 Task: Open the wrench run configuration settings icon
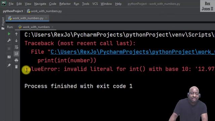tap(9, 40)
